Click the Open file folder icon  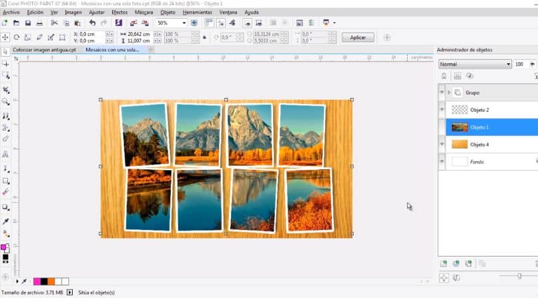pos(16,23)
